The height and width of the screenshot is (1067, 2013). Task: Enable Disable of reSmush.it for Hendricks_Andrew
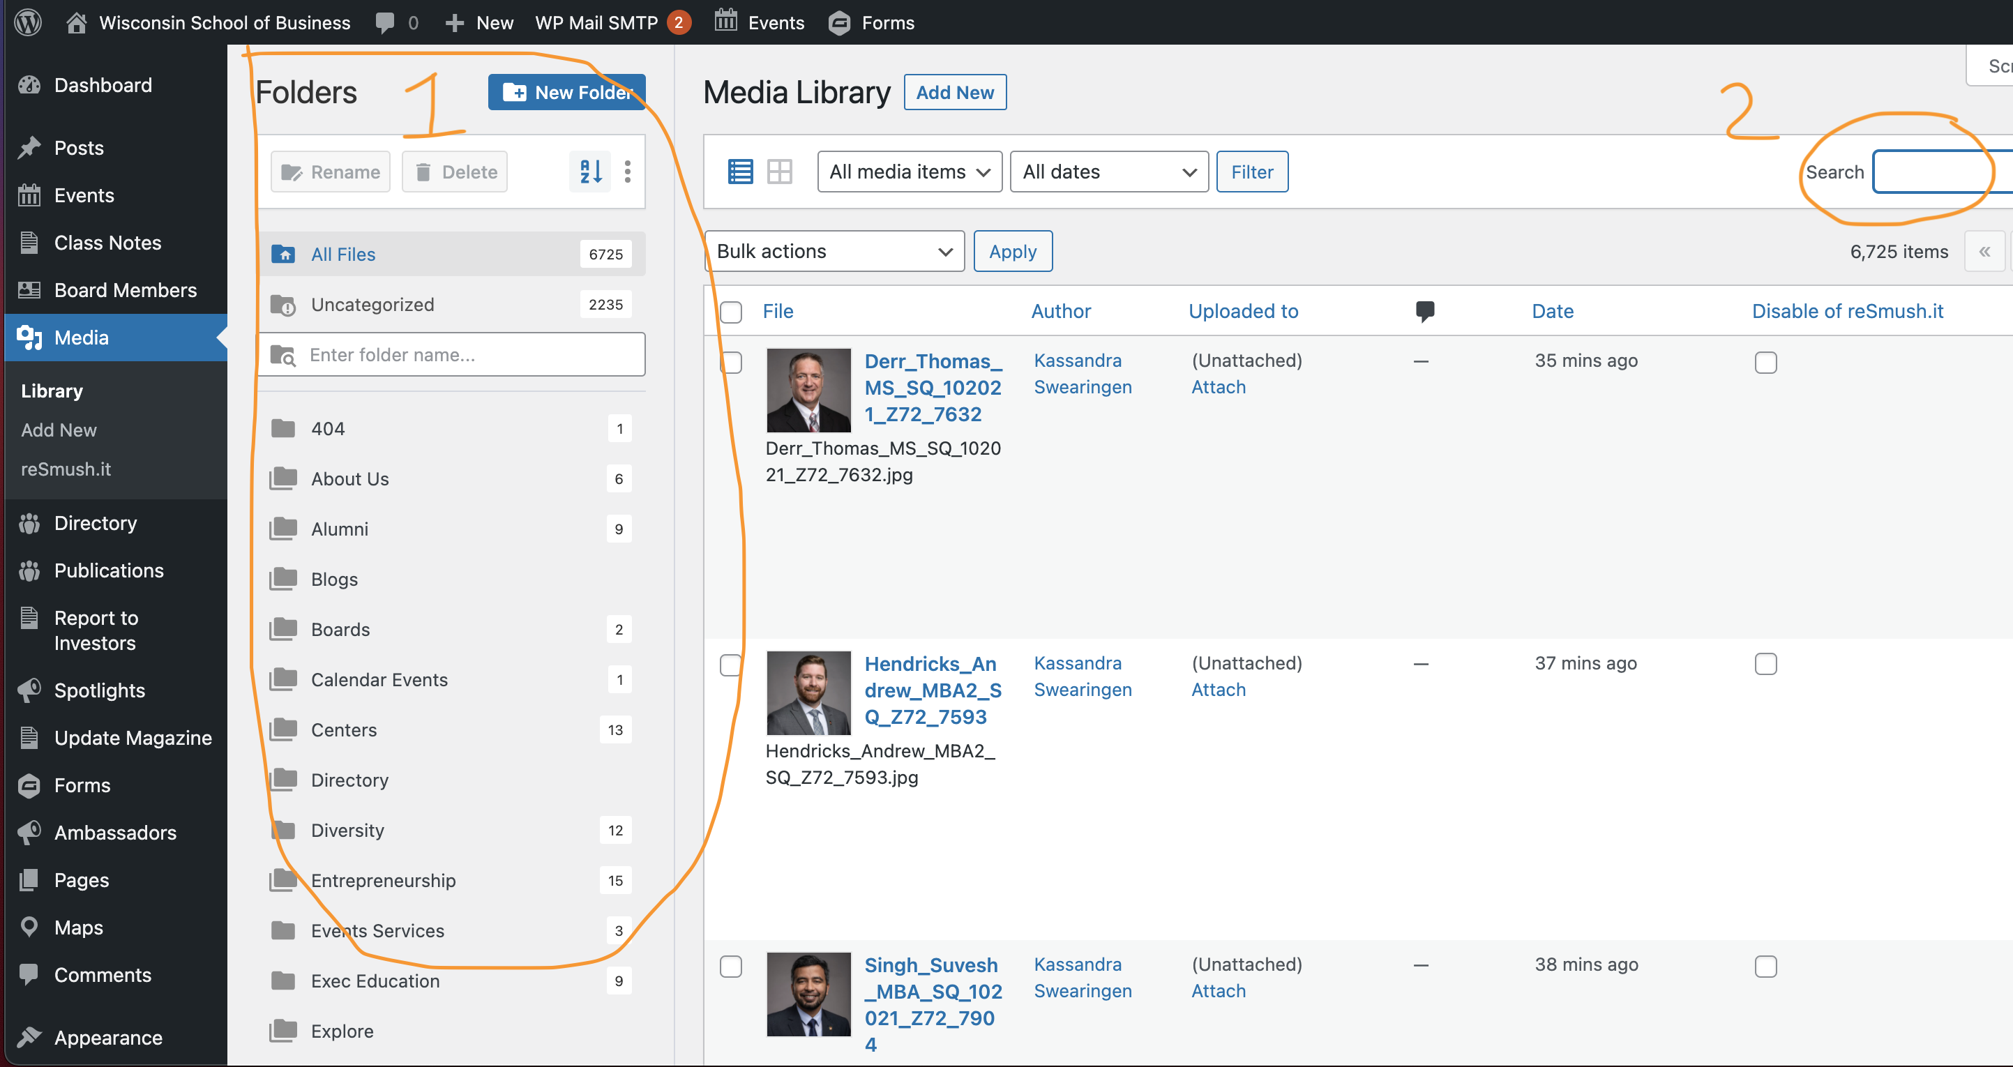pos(1765,664)
